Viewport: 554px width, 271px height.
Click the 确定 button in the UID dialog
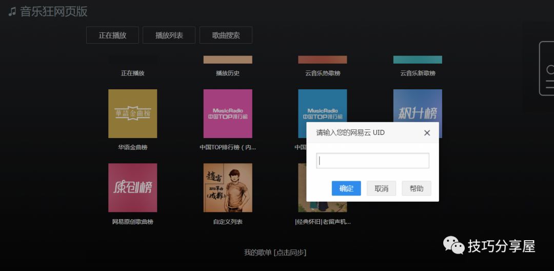(346, 188)
